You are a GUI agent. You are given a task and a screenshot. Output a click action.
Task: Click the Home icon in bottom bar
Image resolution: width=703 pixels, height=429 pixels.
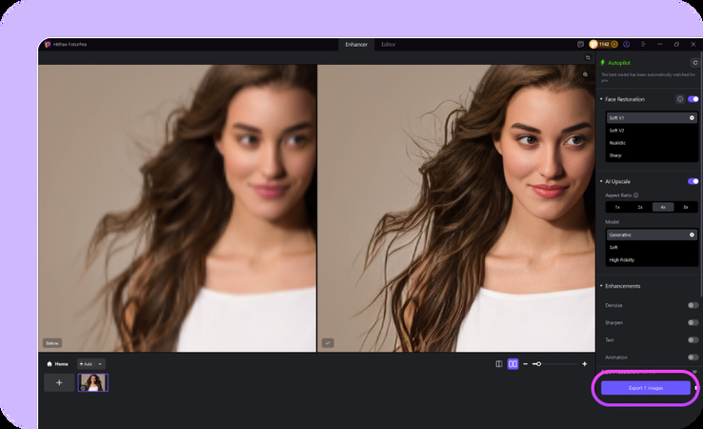pos(50,364)
